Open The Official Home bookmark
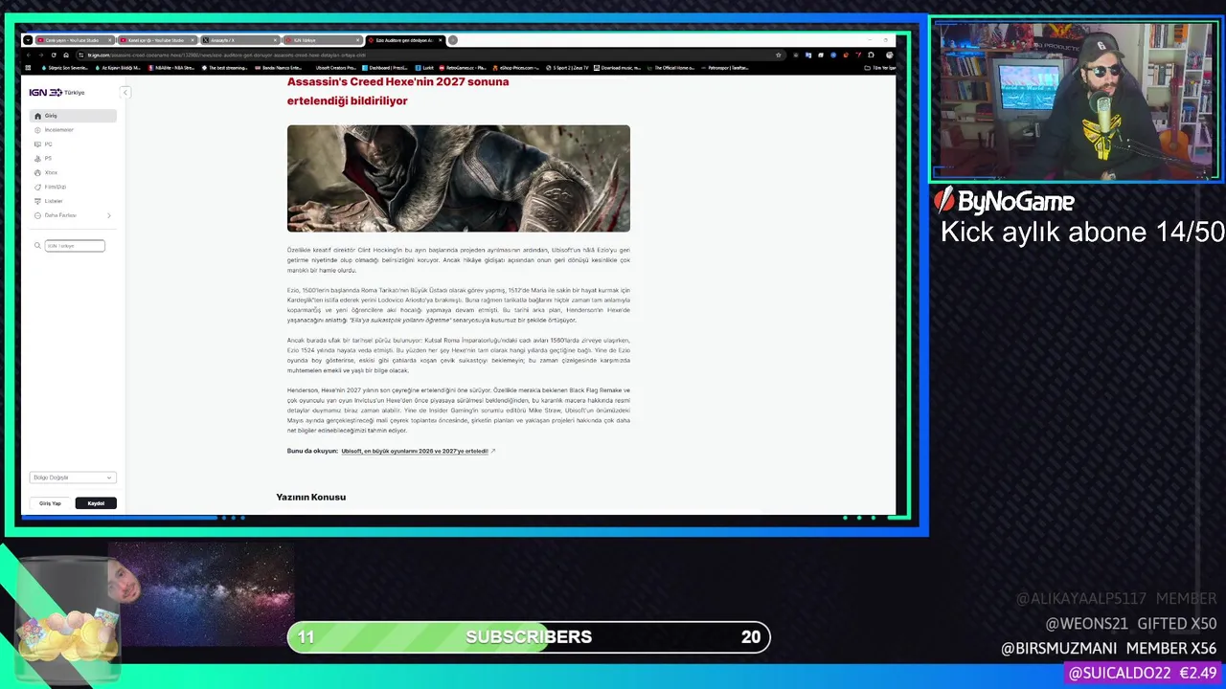This screenshot has height=689, width=1226. [670, 68]
